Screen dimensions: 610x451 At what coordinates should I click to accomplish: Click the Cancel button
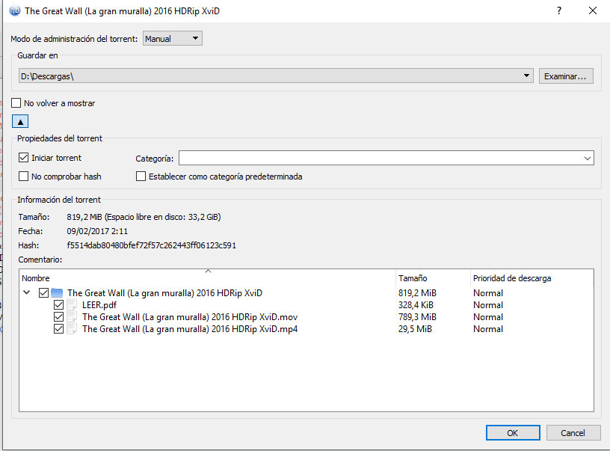(x=573, y=433)
